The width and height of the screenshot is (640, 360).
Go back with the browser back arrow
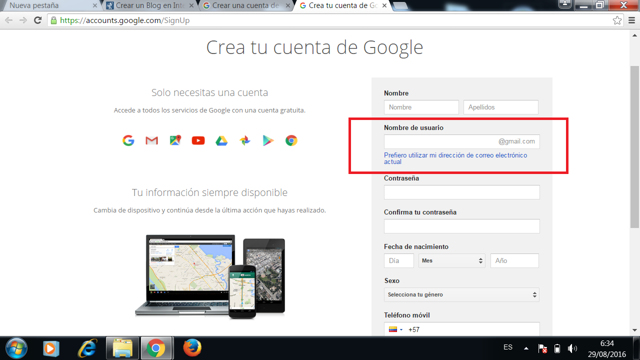[8, 20]
